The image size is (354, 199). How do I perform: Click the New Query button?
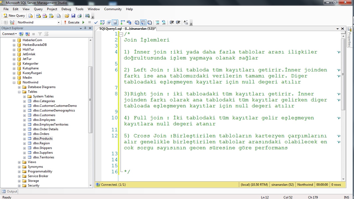(x=14, y=16)
